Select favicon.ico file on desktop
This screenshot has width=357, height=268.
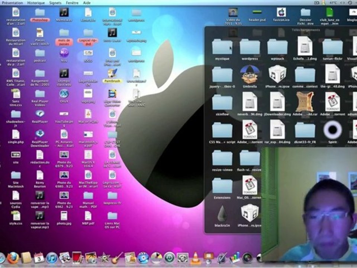(281, 12)
